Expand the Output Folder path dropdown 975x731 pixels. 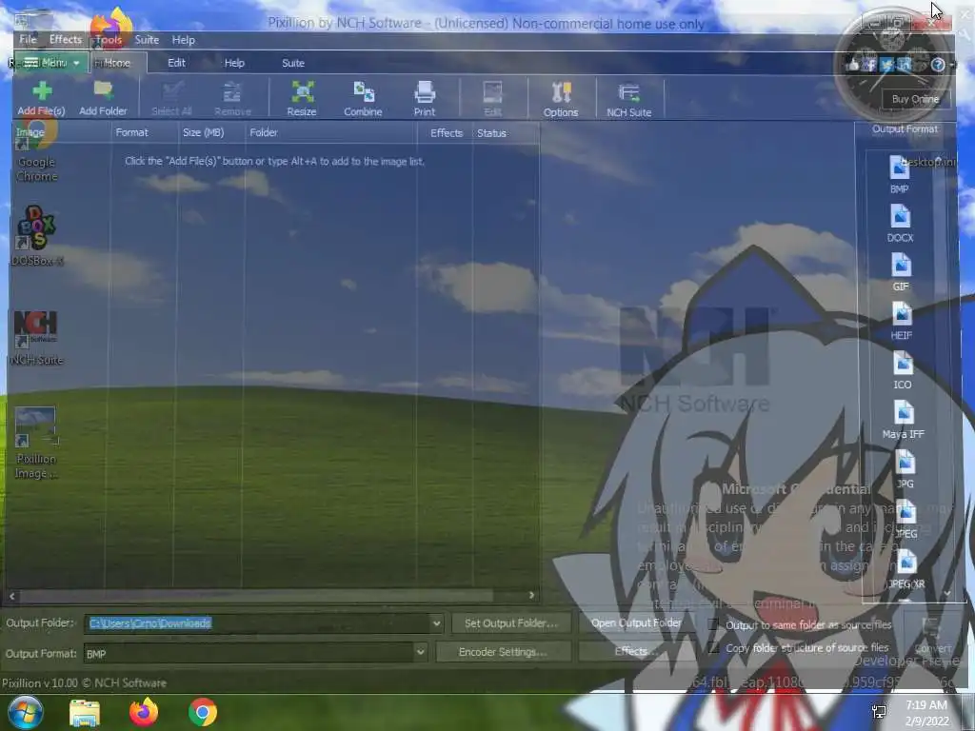click(x=436, y=623)
